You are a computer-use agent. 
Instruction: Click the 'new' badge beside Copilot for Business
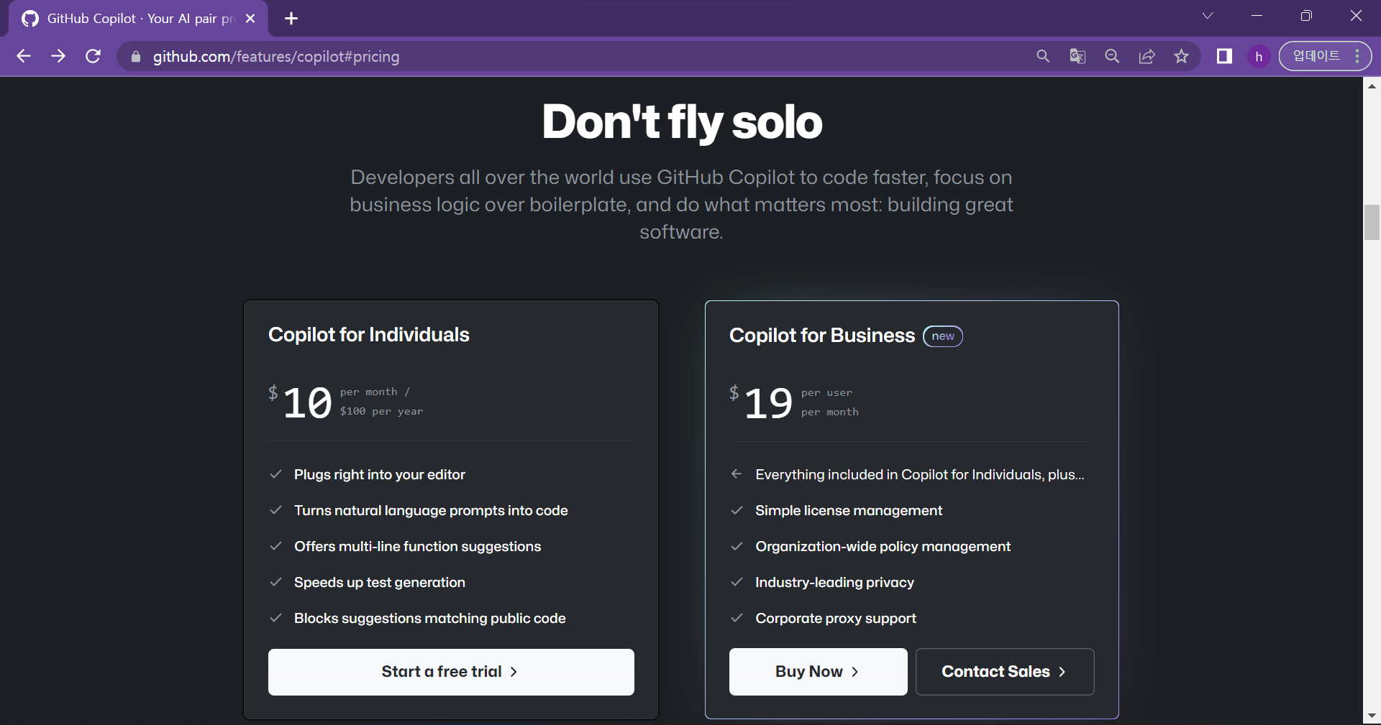pos(943,336)
